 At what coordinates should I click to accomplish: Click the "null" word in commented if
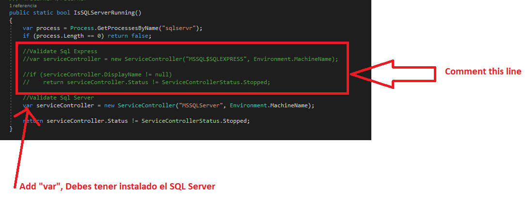pos(162,74)
